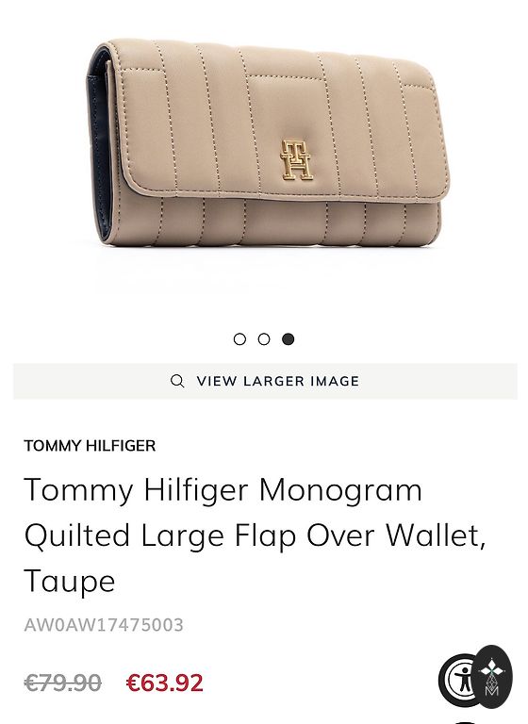528x724 pixels.
Task: Click the Monogram Quilted wallet product title
Action: tap(255, 535)
